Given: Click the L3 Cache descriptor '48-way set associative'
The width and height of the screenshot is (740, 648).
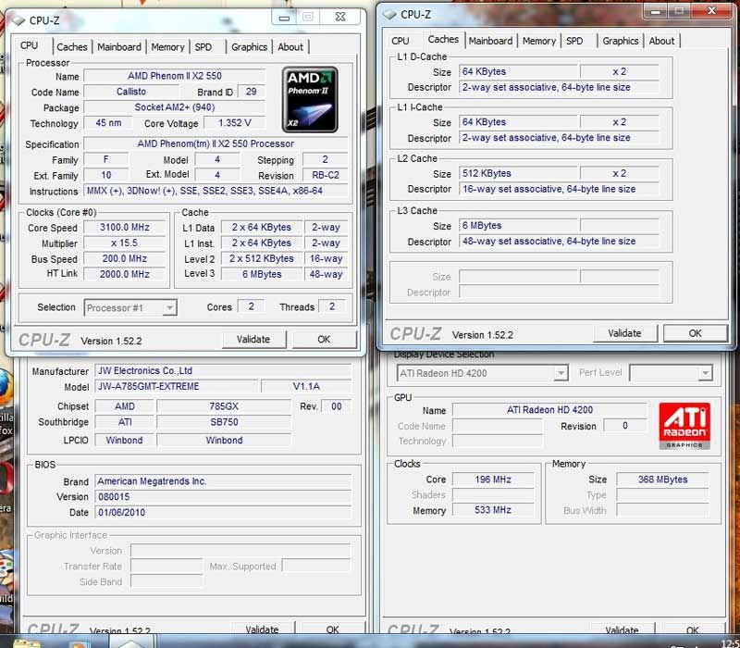Looking at the screenshot, I should tap(559, 241).
